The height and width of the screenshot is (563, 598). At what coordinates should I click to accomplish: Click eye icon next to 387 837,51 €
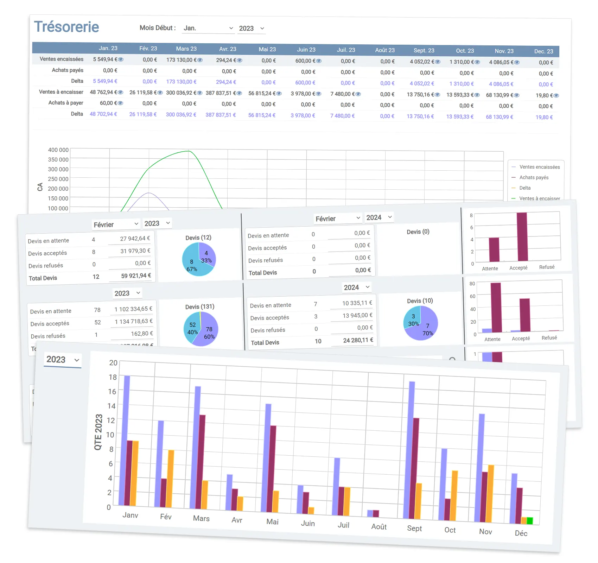[240, 93]
